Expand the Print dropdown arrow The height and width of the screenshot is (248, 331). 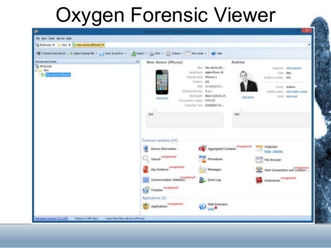(163, 53)
